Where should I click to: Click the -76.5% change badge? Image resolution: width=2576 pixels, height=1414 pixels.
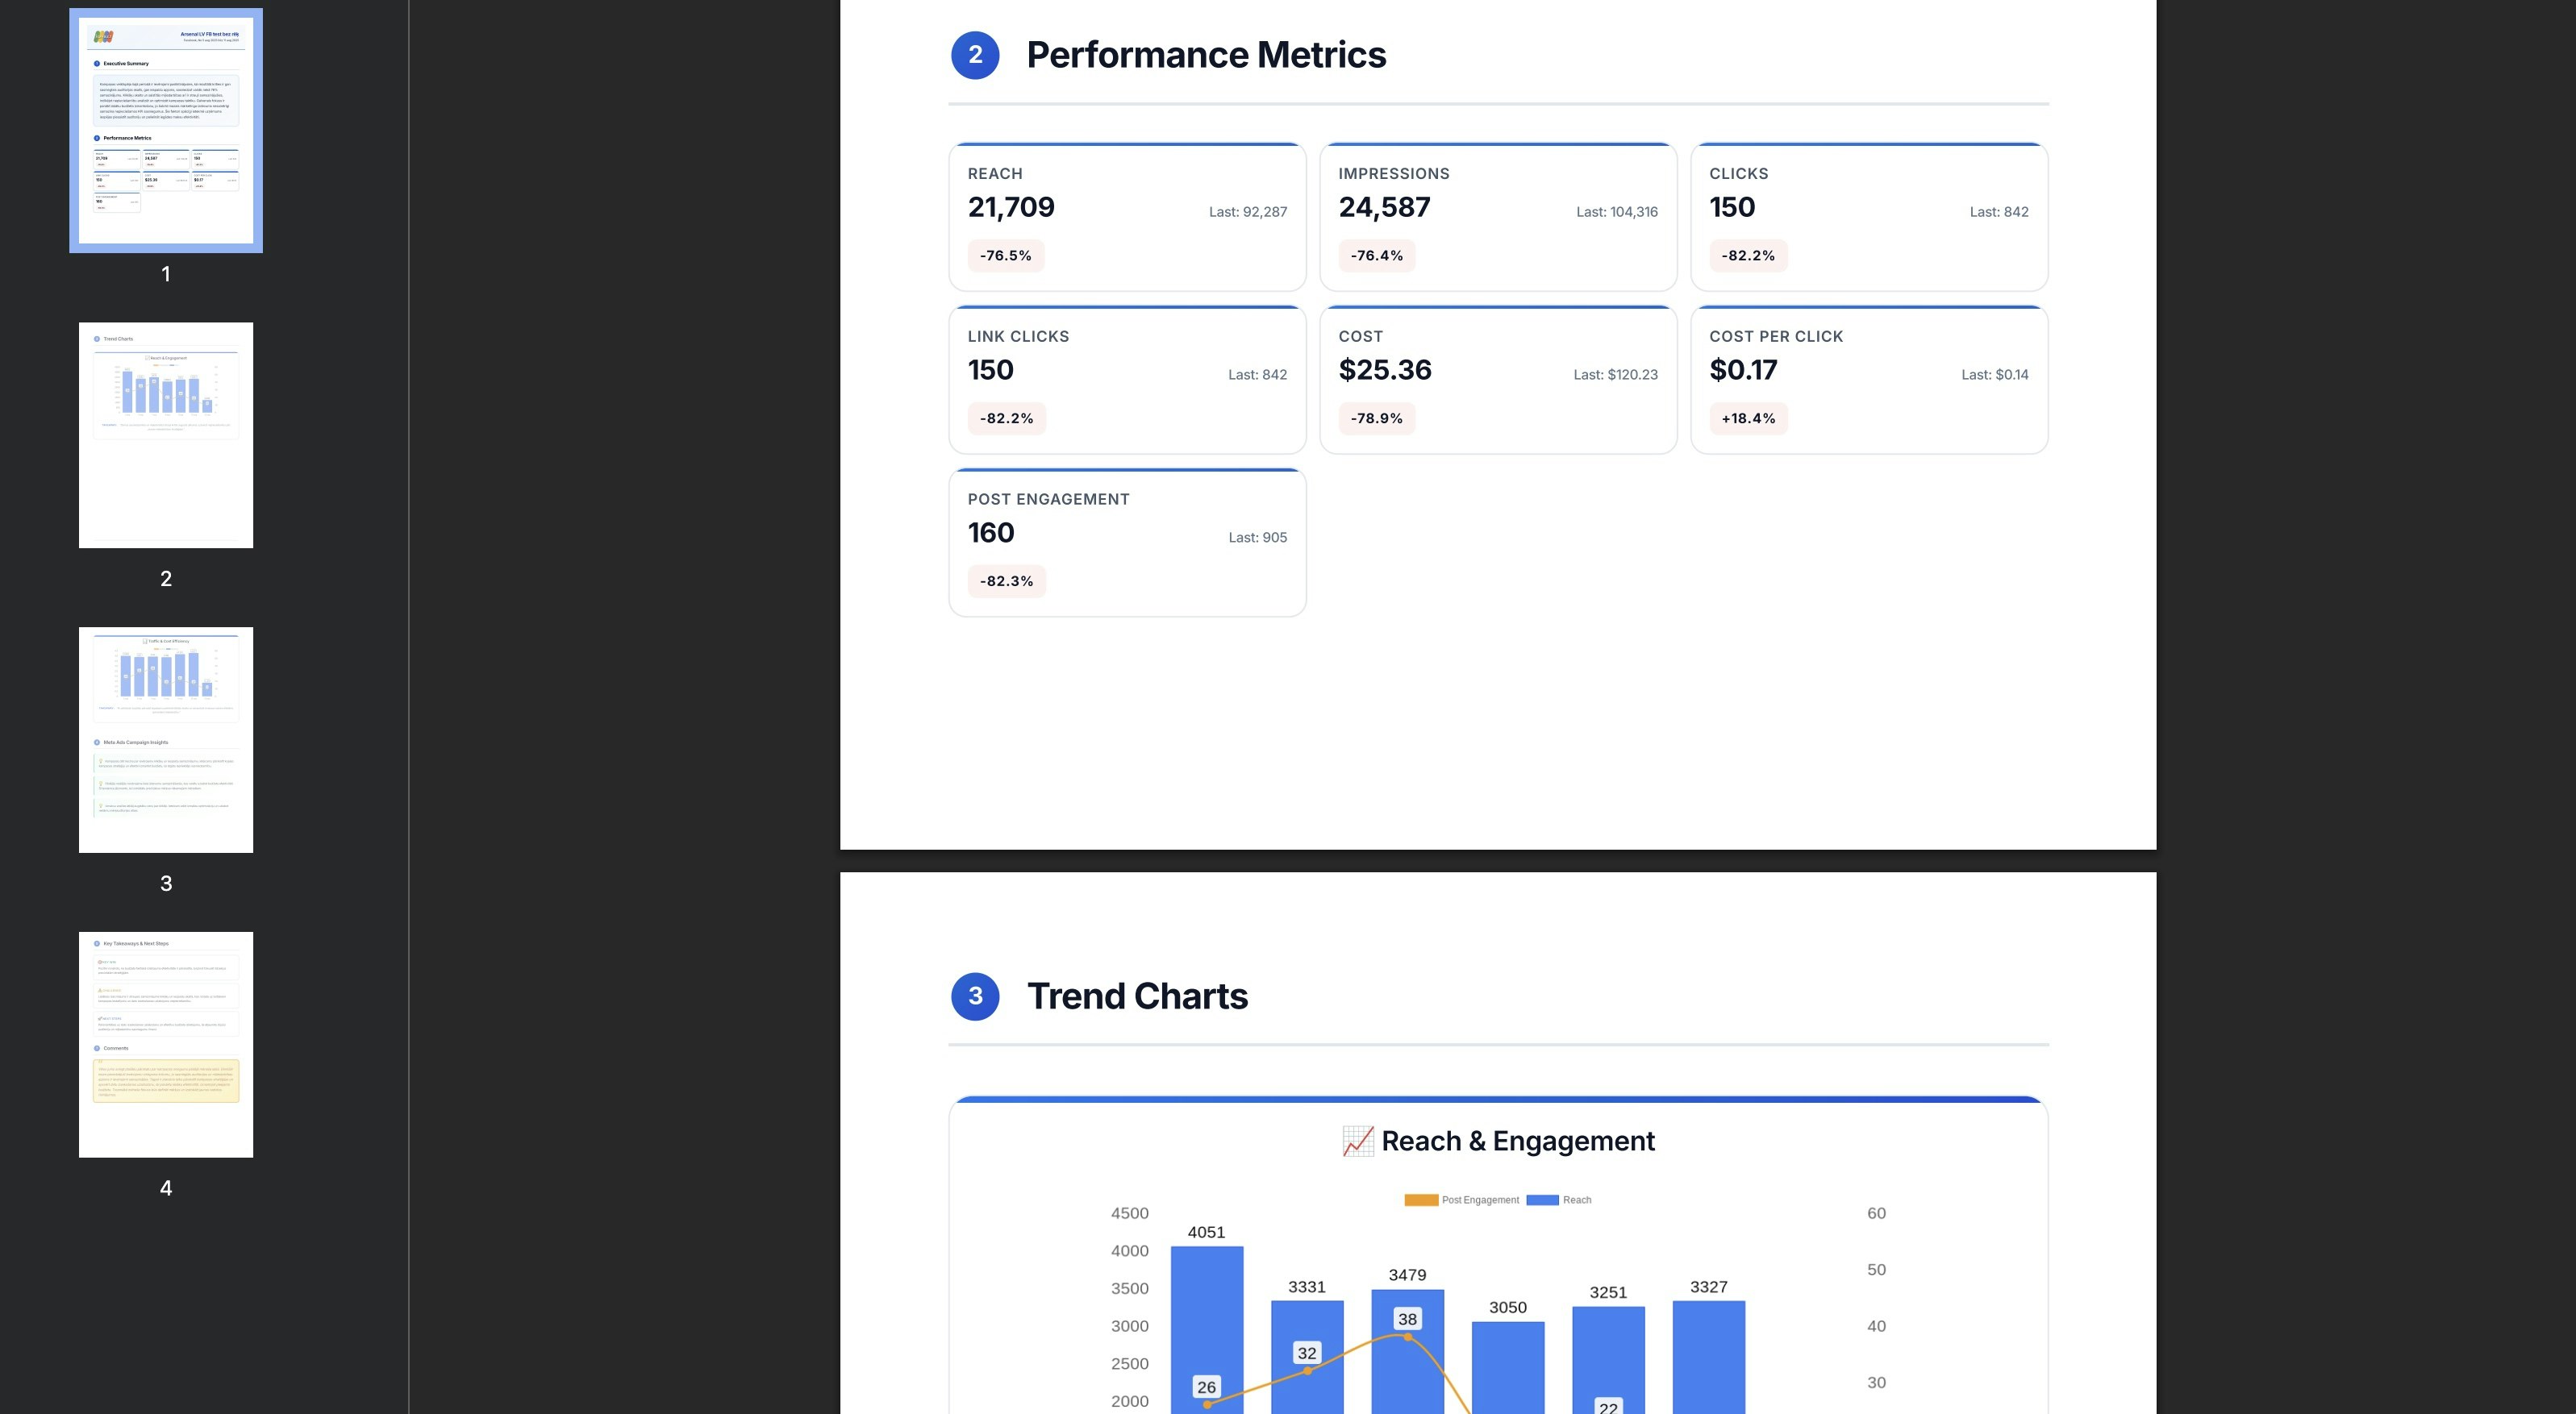pos(1006,256)
